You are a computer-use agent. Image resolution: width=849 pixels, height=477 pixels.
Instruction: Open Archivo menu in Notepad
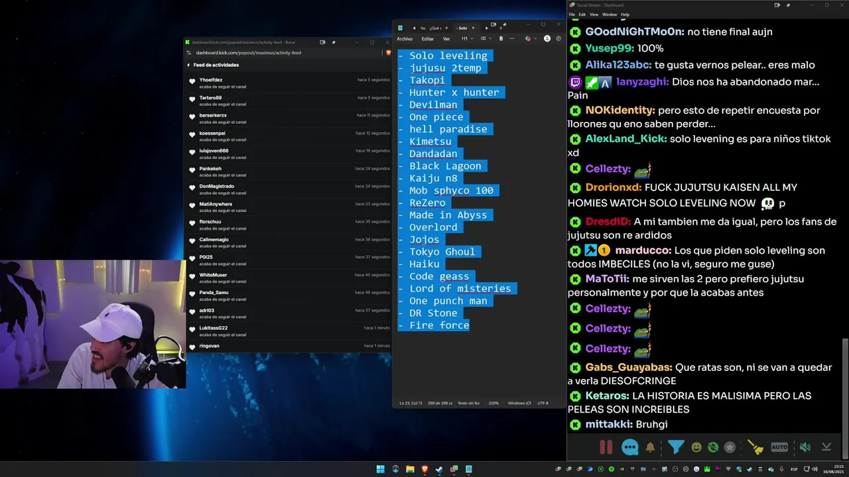click(x=405, y=38)
